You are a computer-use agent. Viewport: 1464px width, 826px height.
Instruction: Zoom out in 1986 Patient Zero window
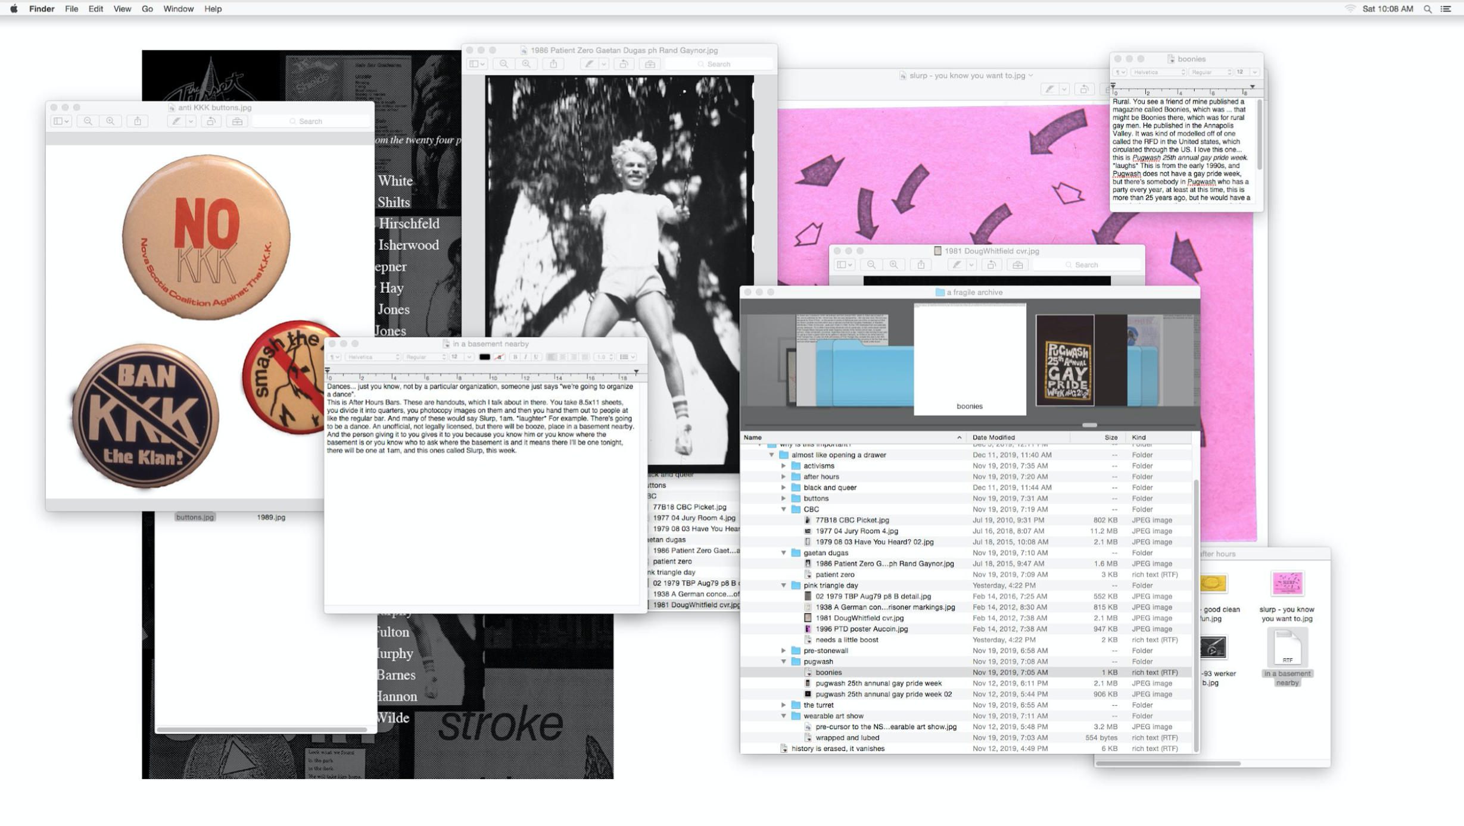pyautogui.click(x=504, y=64)
